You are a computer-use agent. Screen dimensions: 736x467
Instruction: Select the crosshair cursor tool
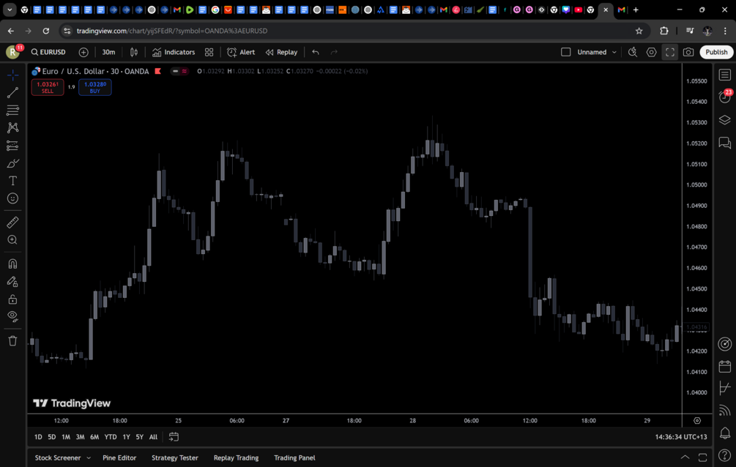(x=12, y=75)
